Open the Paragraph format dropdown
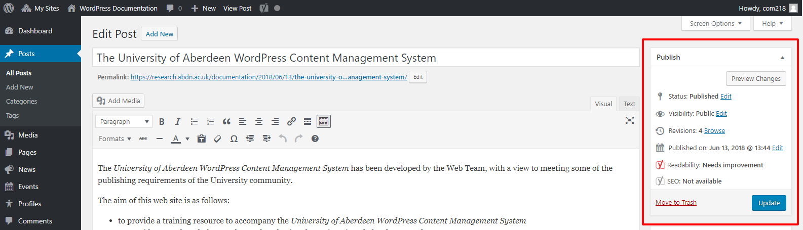This screenshot has width=803, height=230. pyautogui.click(x=124, y=121)
